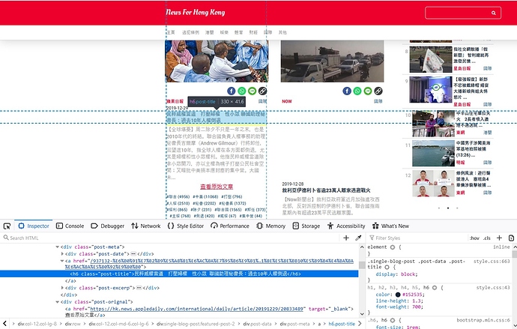
Task: Open the Style Editor tab
Action: (x=186, y=226)
